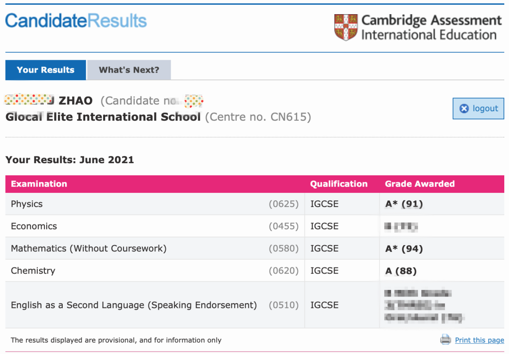Click the Cambridge Assessment International Education heading text
This screenshot has width=509, height=354.
pos(431,27)
